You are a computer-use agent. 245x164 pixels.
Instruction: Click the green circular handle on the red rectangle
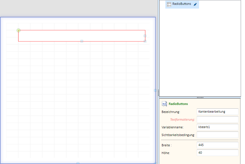(19, 30)
